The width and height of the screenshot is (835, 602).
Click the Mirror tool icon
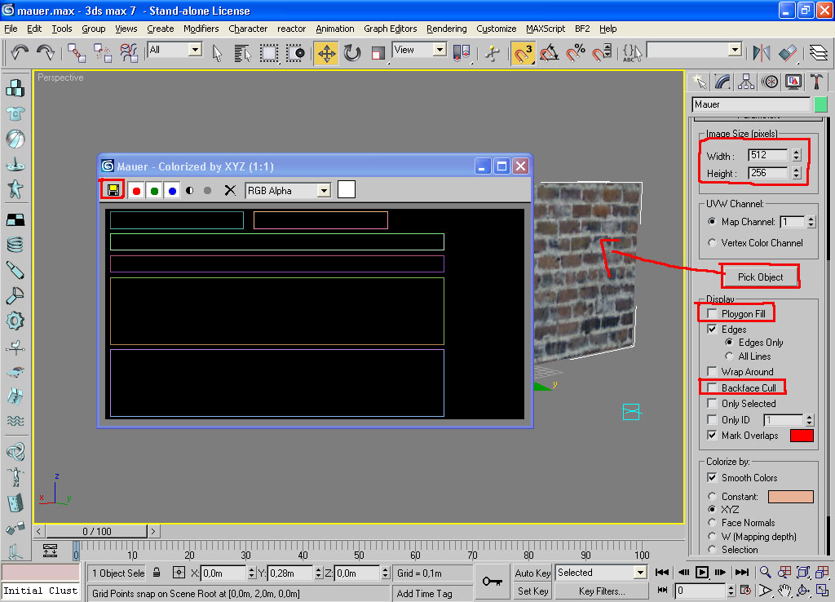pos(761,53)
